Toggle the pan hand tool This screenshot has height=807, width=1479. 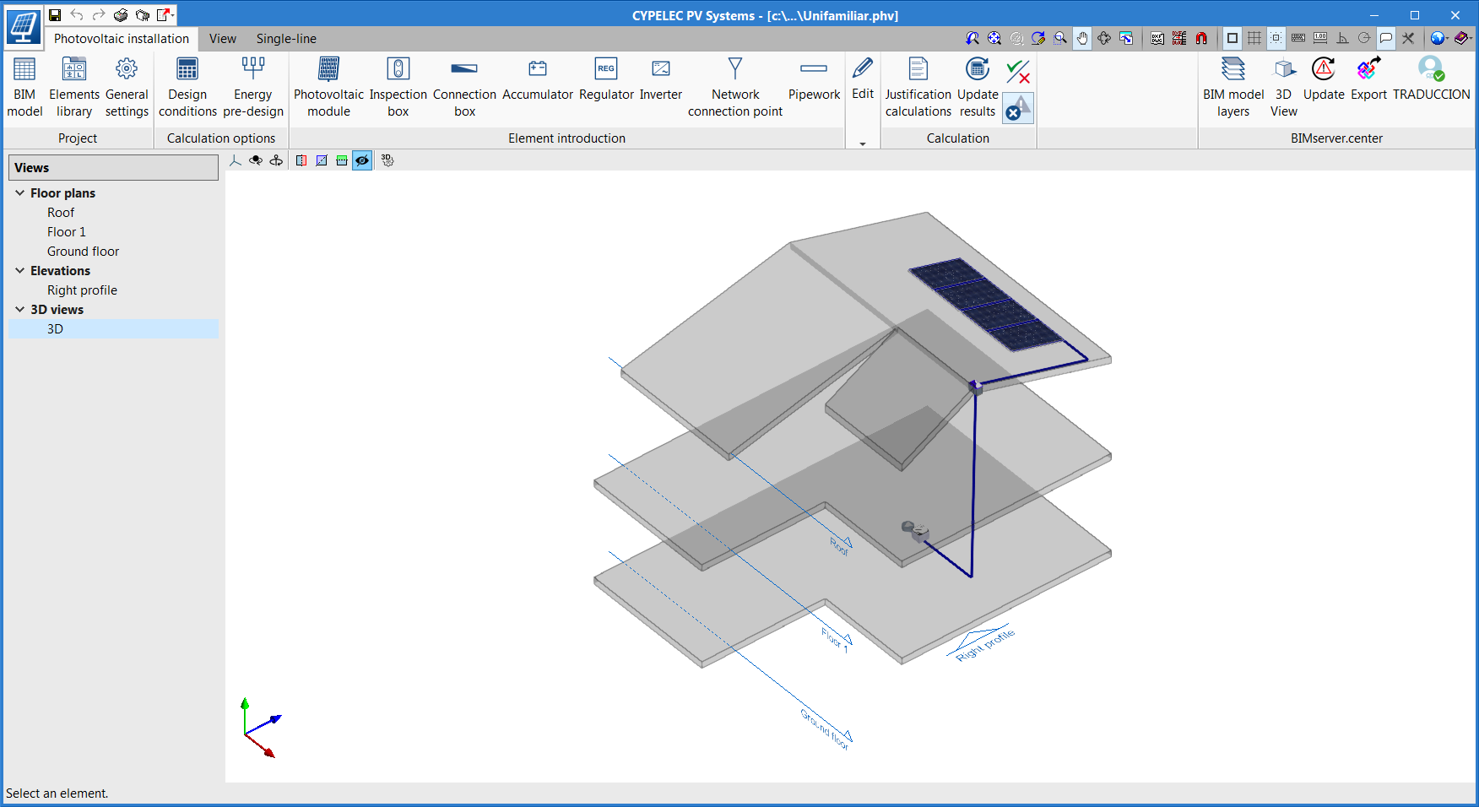[x=1082, y=38]
